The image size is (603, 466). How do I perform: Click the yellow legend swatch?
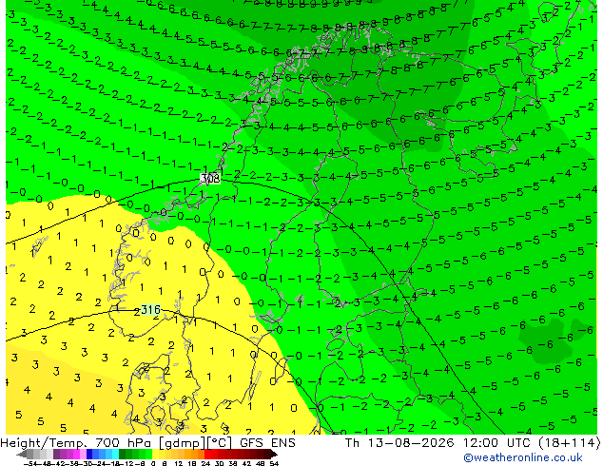[156, 454]
